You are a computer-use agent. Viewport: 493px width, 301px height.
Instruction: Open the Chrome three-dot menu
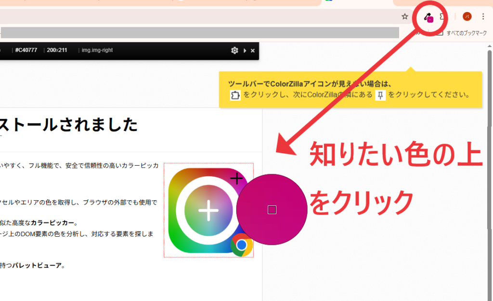[x=483, y=16]
